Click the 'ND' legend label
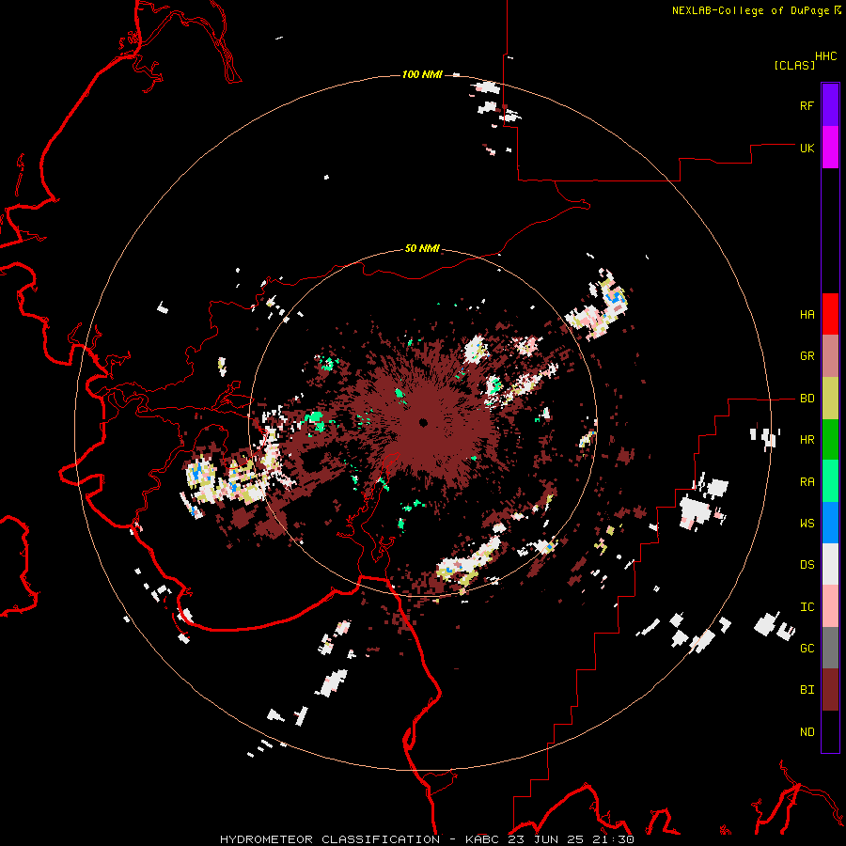The image size is (846, 846). tap(807, 732)
